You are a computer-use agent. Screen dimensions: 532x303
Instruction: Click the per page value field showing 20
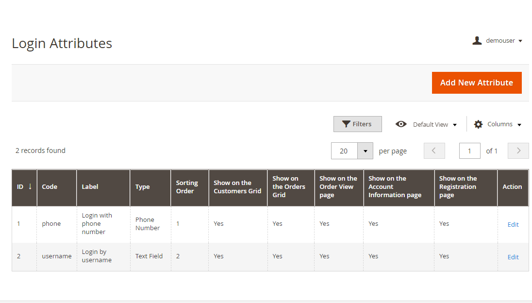click(x=344, y=151)
